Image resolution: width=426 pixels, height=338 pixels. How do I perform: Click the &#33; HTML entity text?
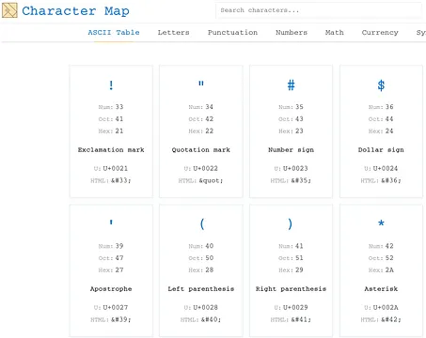[120, 180]
